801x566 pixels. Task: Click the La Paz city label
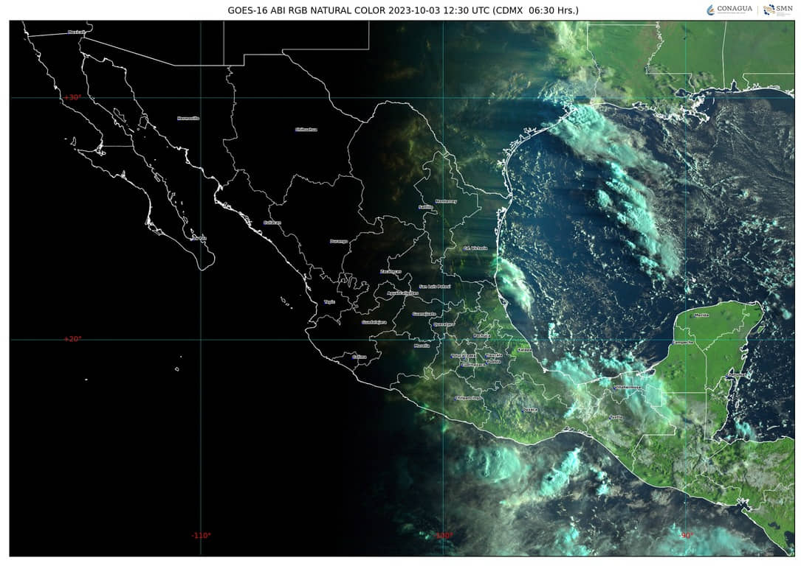pos(198,238)
